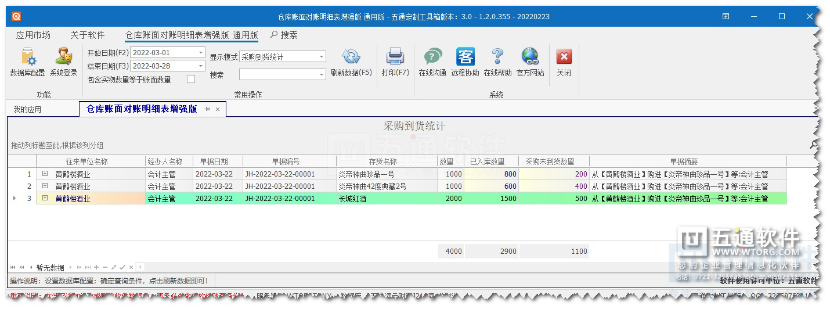Click the search magnifier icon beside 搜索 tab

tap(274, 35)
